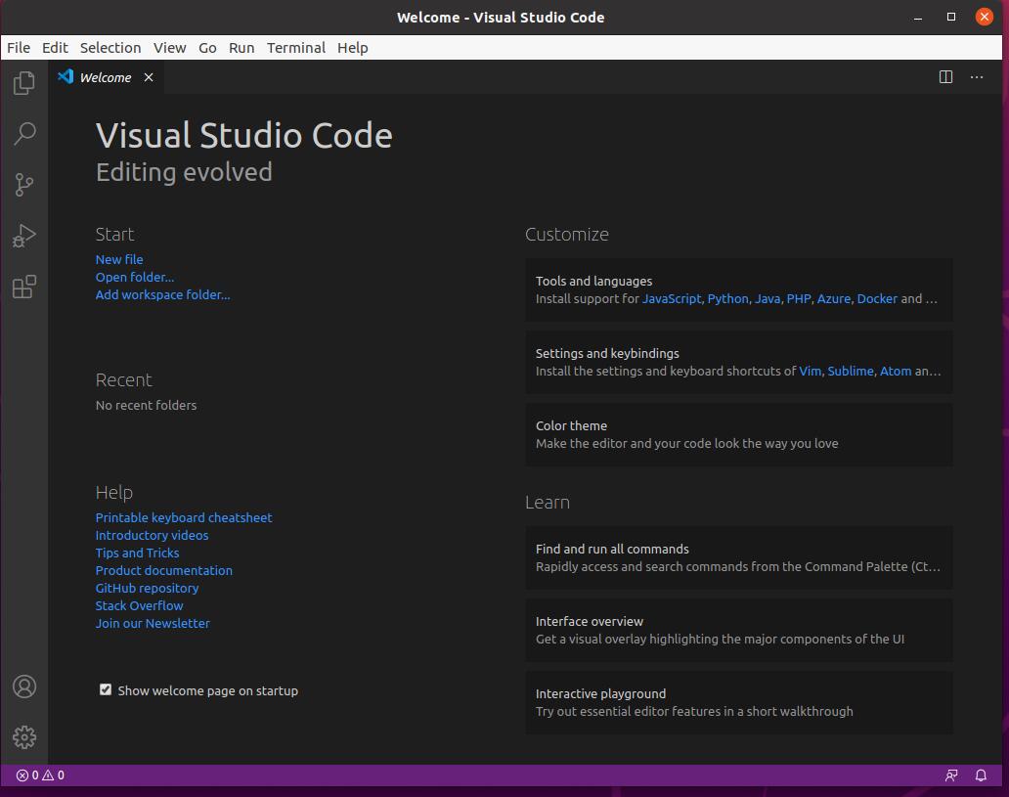Open the File menu

(19, 48)
